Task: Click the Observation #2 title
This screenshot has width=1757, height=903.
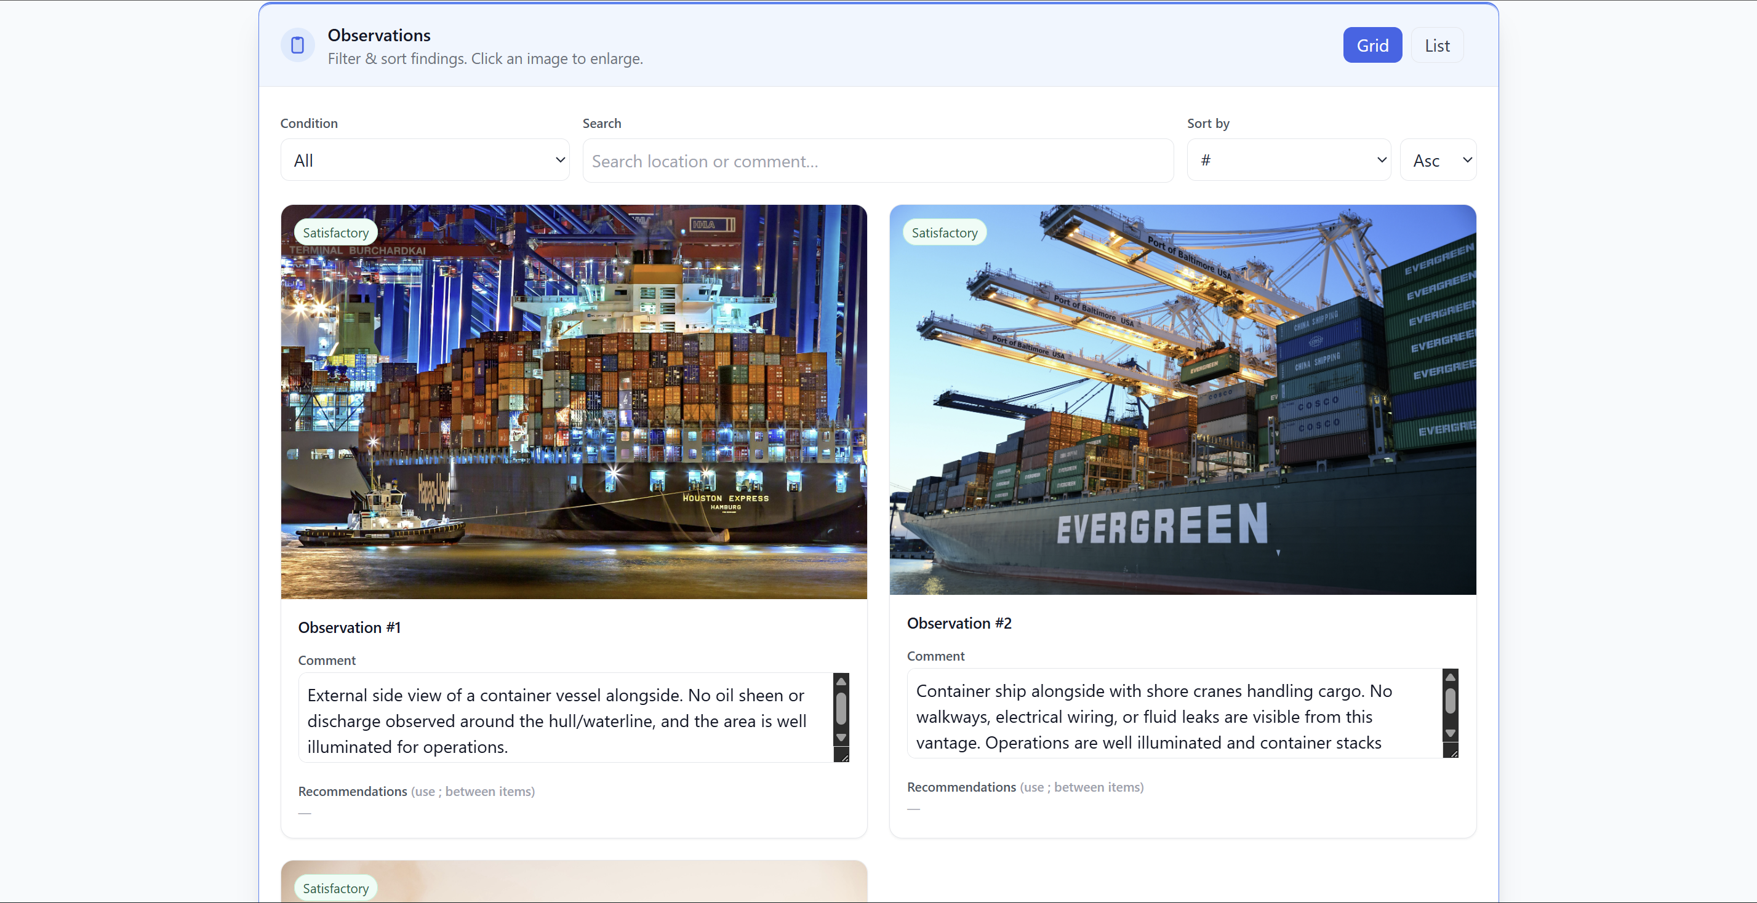Action: click(959, 623)
